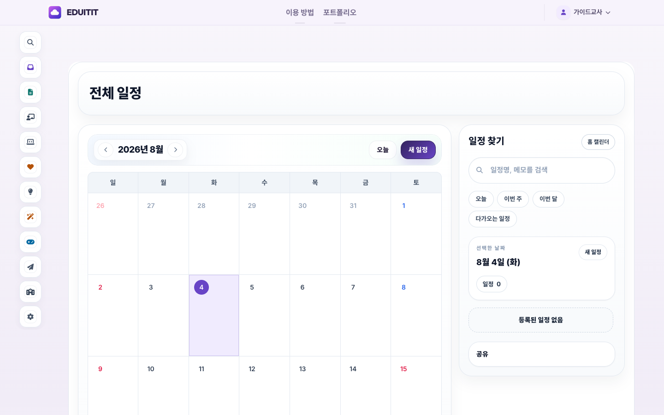Open the lightbulb idea icon

click(30, 192)
